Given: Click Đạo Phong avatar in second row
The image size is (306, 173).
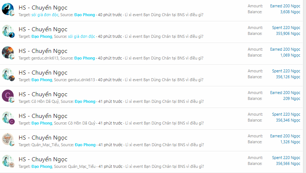Looking at the screenshot, I should [x=8, y=30].
